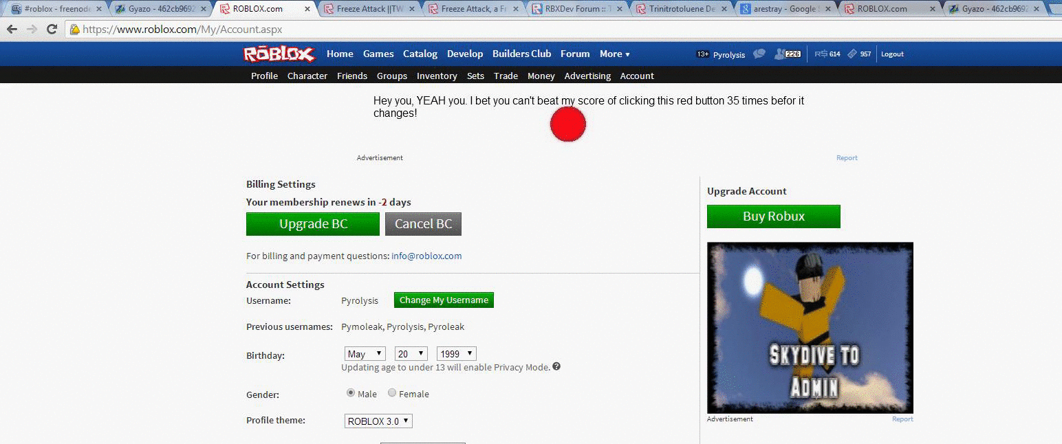The width and height of the screenshot is (1062, 444).
Task: Open the birthday month dropdown showing May
Action: point(365,354)
